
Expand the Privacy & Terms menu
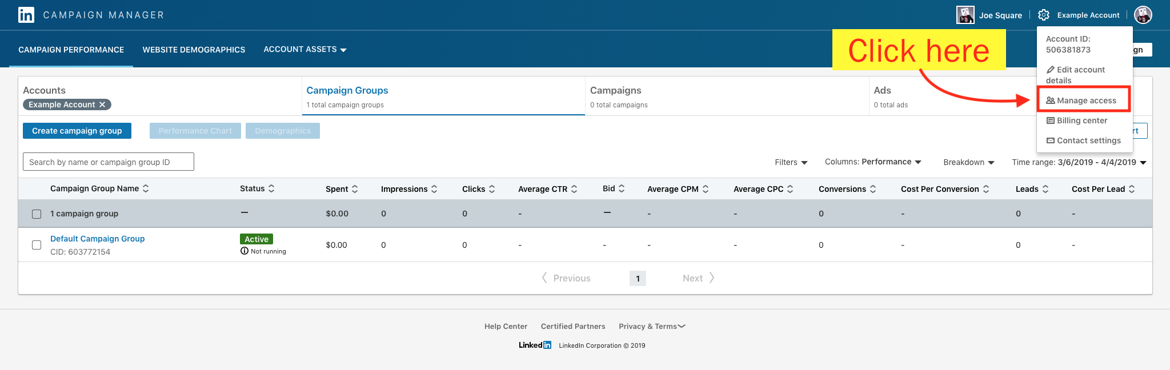pos(652,327)
